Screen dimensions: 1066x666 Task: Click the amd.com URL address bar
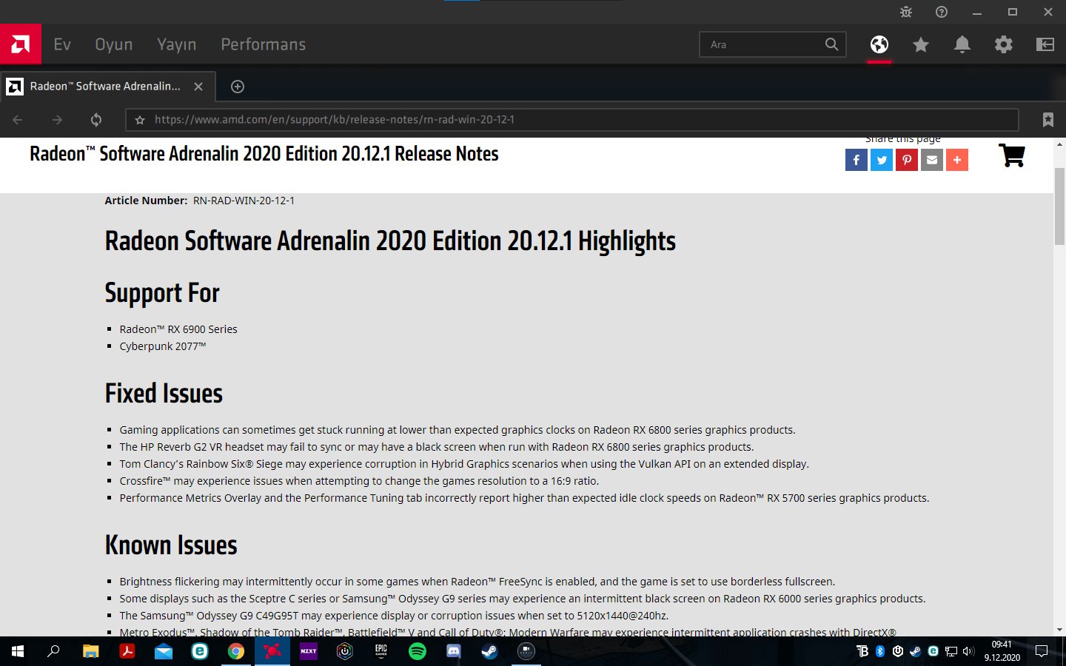click(571, 120)
